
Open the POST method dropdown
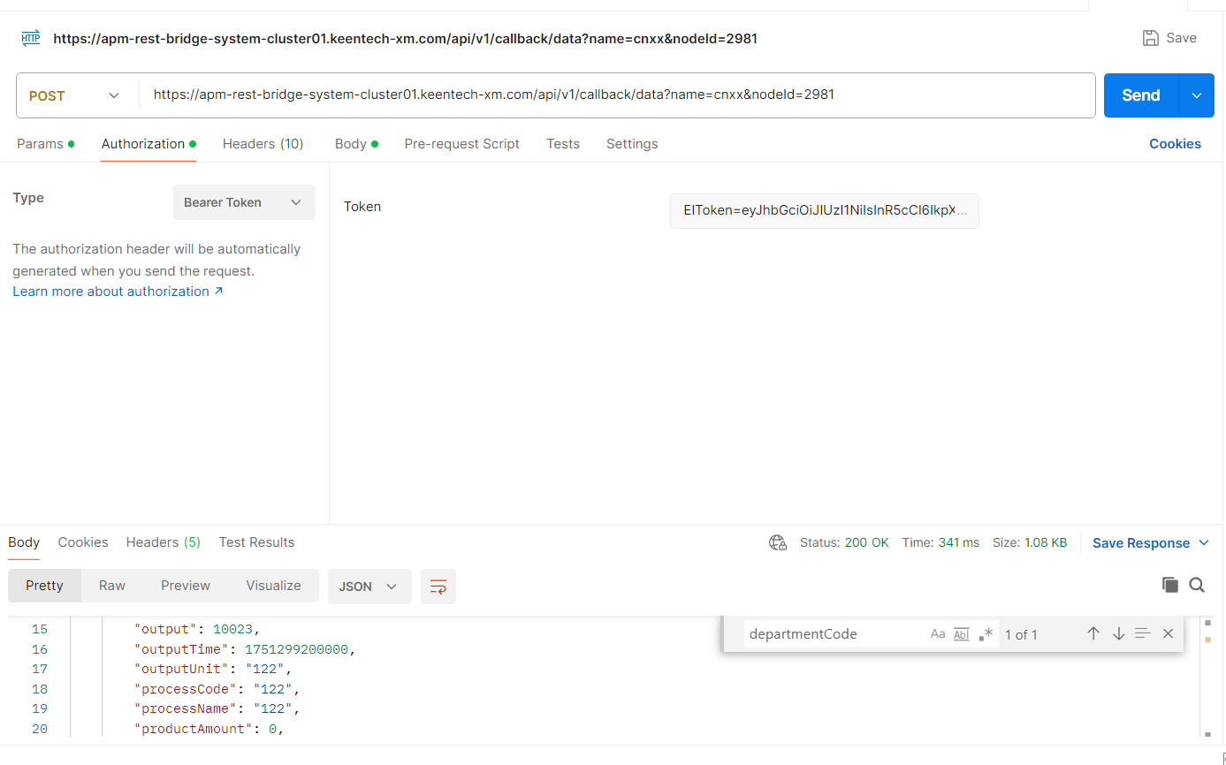tap(75, 95)
